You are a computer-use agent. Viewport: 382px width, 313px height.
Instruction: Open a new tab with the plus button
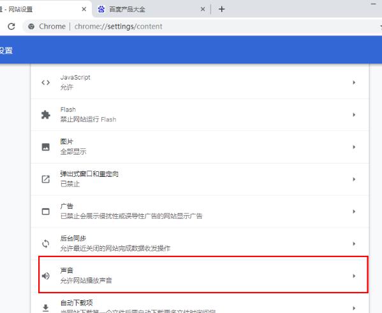tap(221, 10)
